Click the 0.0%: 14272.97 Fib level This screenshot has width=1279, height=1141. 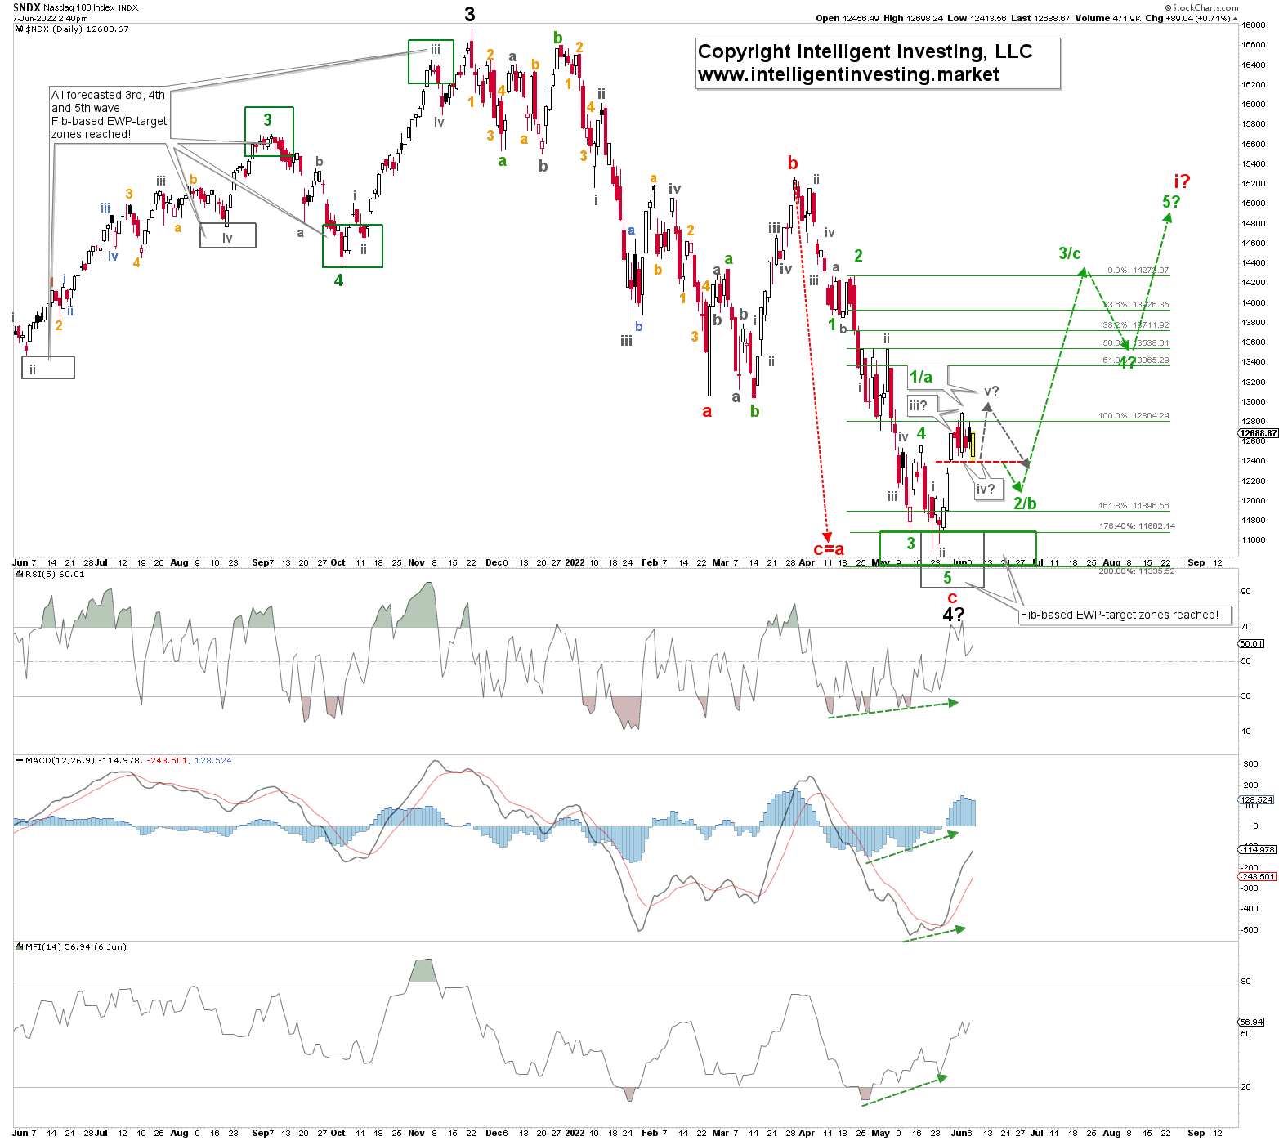pos(1138,270)
